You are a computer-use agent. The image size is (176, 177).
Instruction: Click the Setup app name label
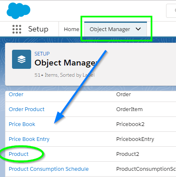click(38, 29)
